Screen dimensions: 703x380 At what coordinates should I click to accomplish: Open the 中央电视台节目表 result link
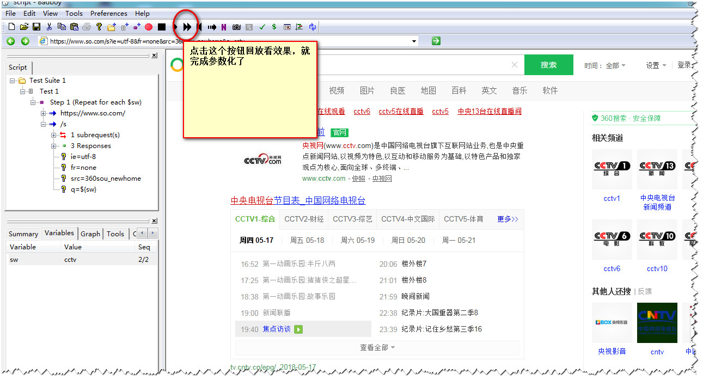click(x=298, y=200)
